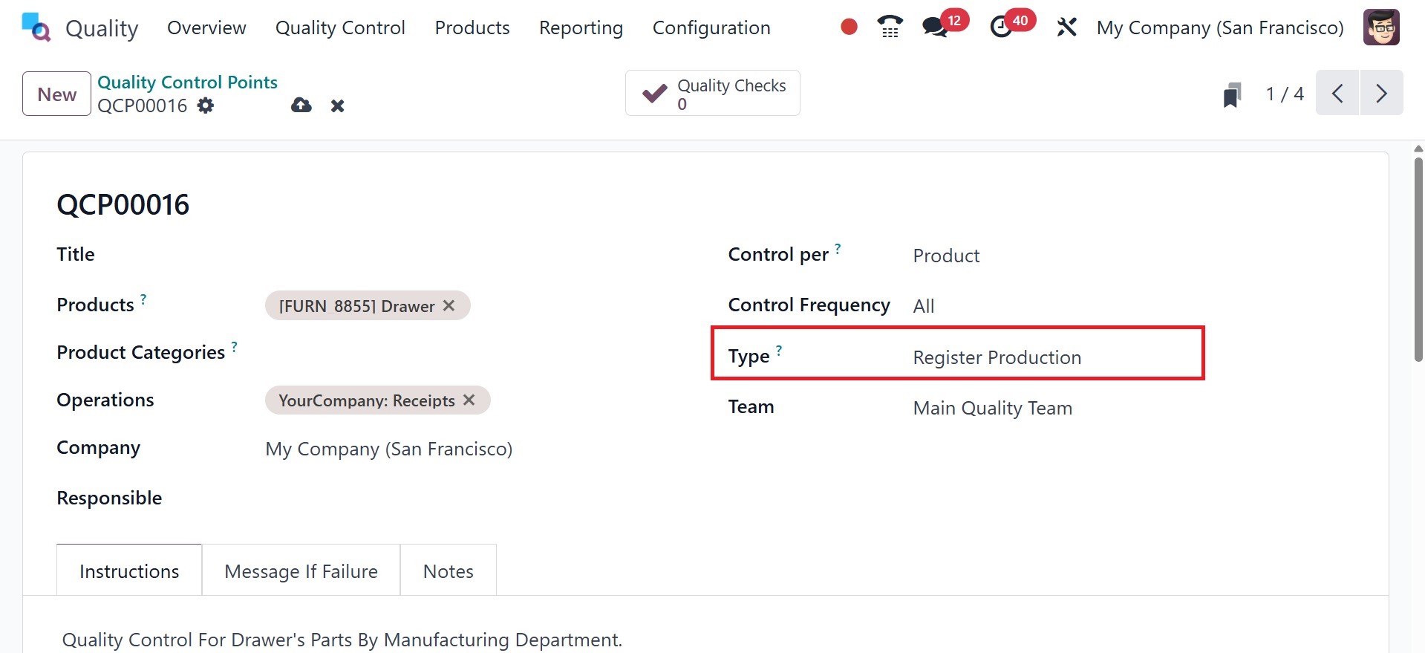Open the Type field showing Register Production
Screen dimensions: 1425x653
(1054, 357)
